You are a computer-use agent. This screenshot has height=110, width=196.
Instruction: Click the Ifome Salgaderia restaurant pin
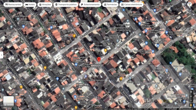click(21, 87)
